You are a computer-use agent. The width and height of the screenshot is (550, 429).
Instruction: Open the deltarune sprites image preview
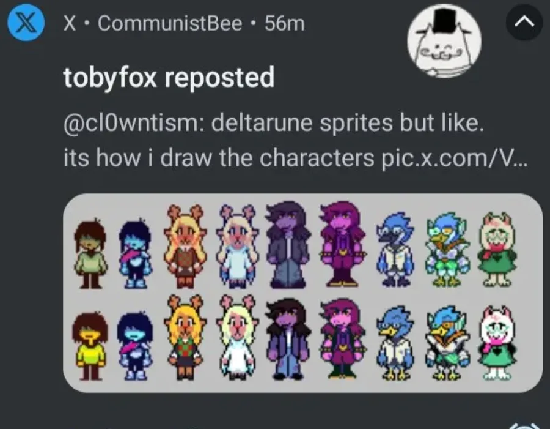click(x=302, y=293)
